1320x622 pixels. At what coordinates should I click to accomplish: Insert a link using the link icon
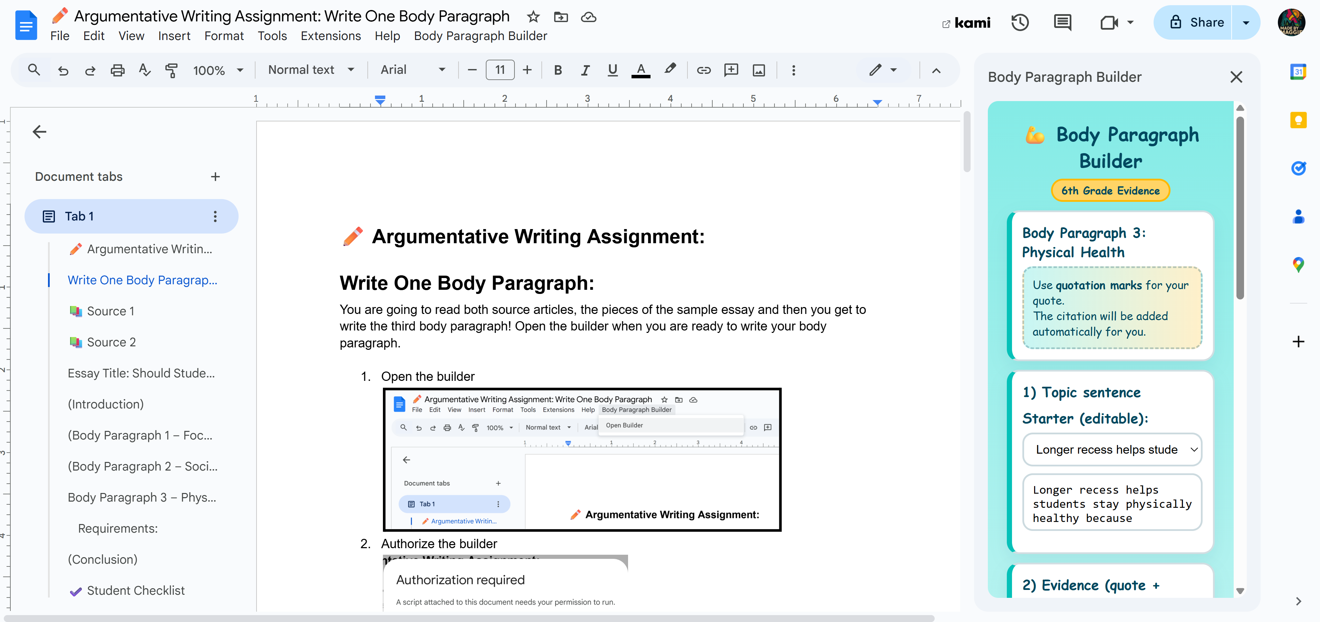[704, 70]
